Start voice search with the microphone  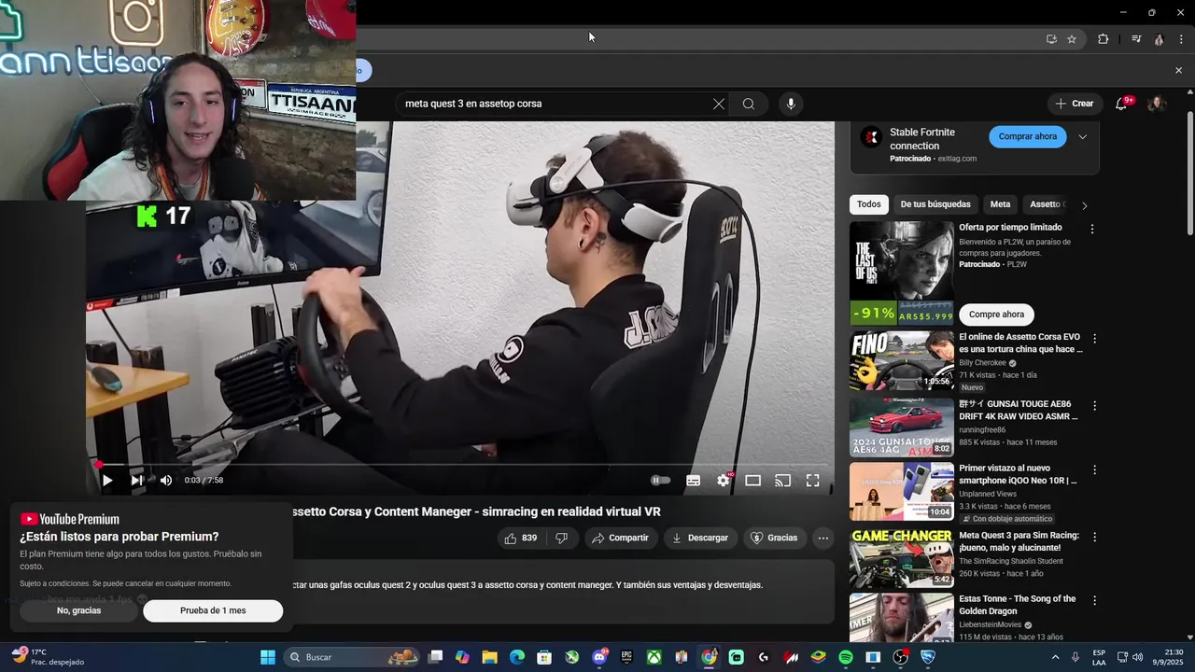[x=791, y=104]
